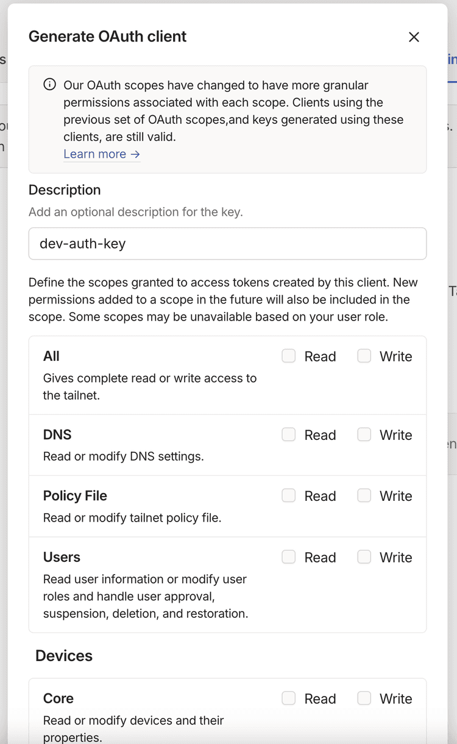Screen dimensions: 457x744
Task: Grant Write permission for the Users scope
Action: (x=364, y=557)
